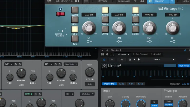Select the Normal attack option in Envelope
Viewport: 190px width, 107px height.
click(169, 105)
